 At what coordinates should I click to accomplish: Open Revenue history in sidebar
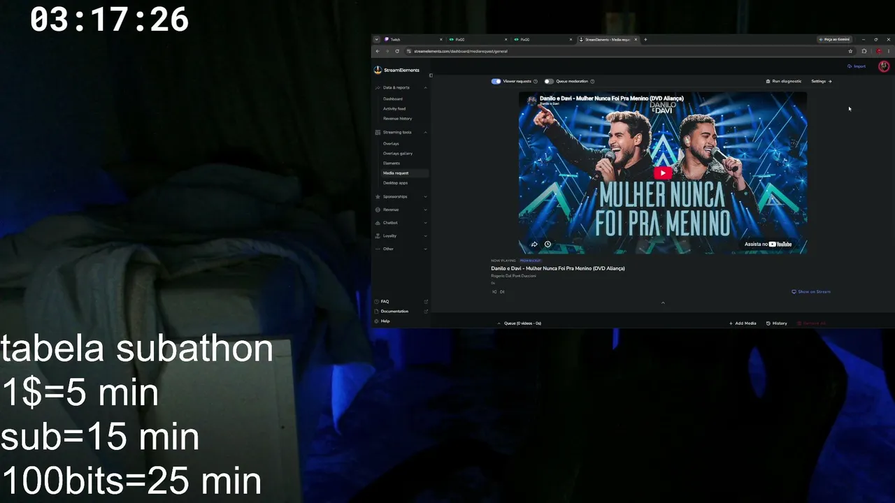[398, 118]
